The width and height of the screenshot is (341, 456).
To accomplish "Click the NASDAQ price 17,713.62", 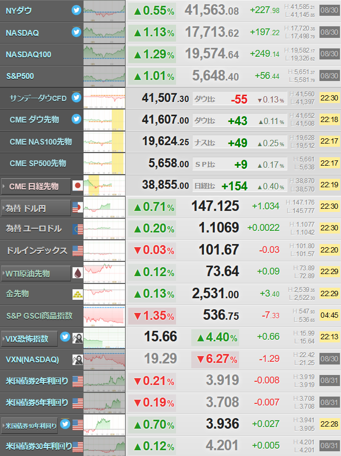I will click(212, 32).
